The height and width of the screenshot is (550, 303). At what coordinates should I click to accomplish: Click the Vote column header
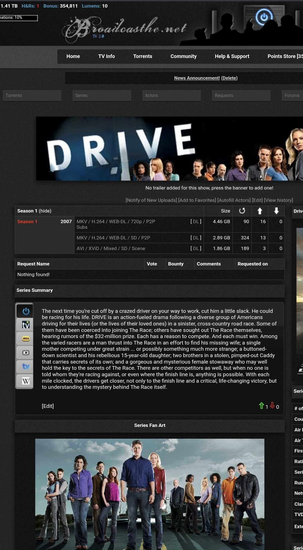152,264
